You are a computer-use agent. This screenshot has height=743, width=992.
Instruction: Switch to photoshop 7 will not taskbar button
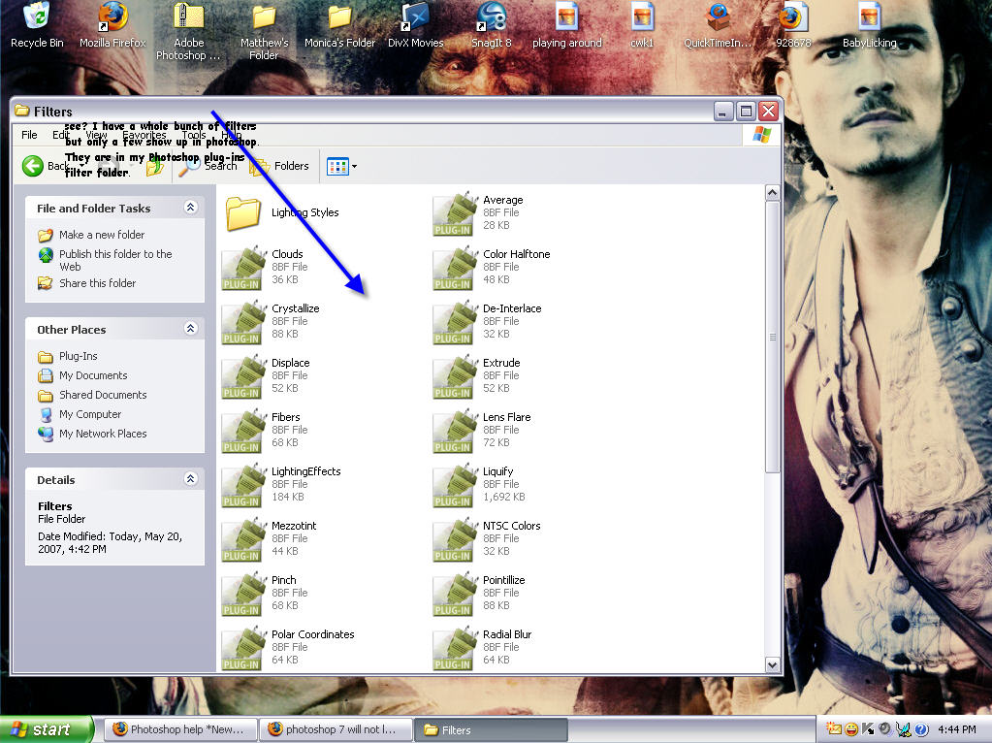[336, 729]
